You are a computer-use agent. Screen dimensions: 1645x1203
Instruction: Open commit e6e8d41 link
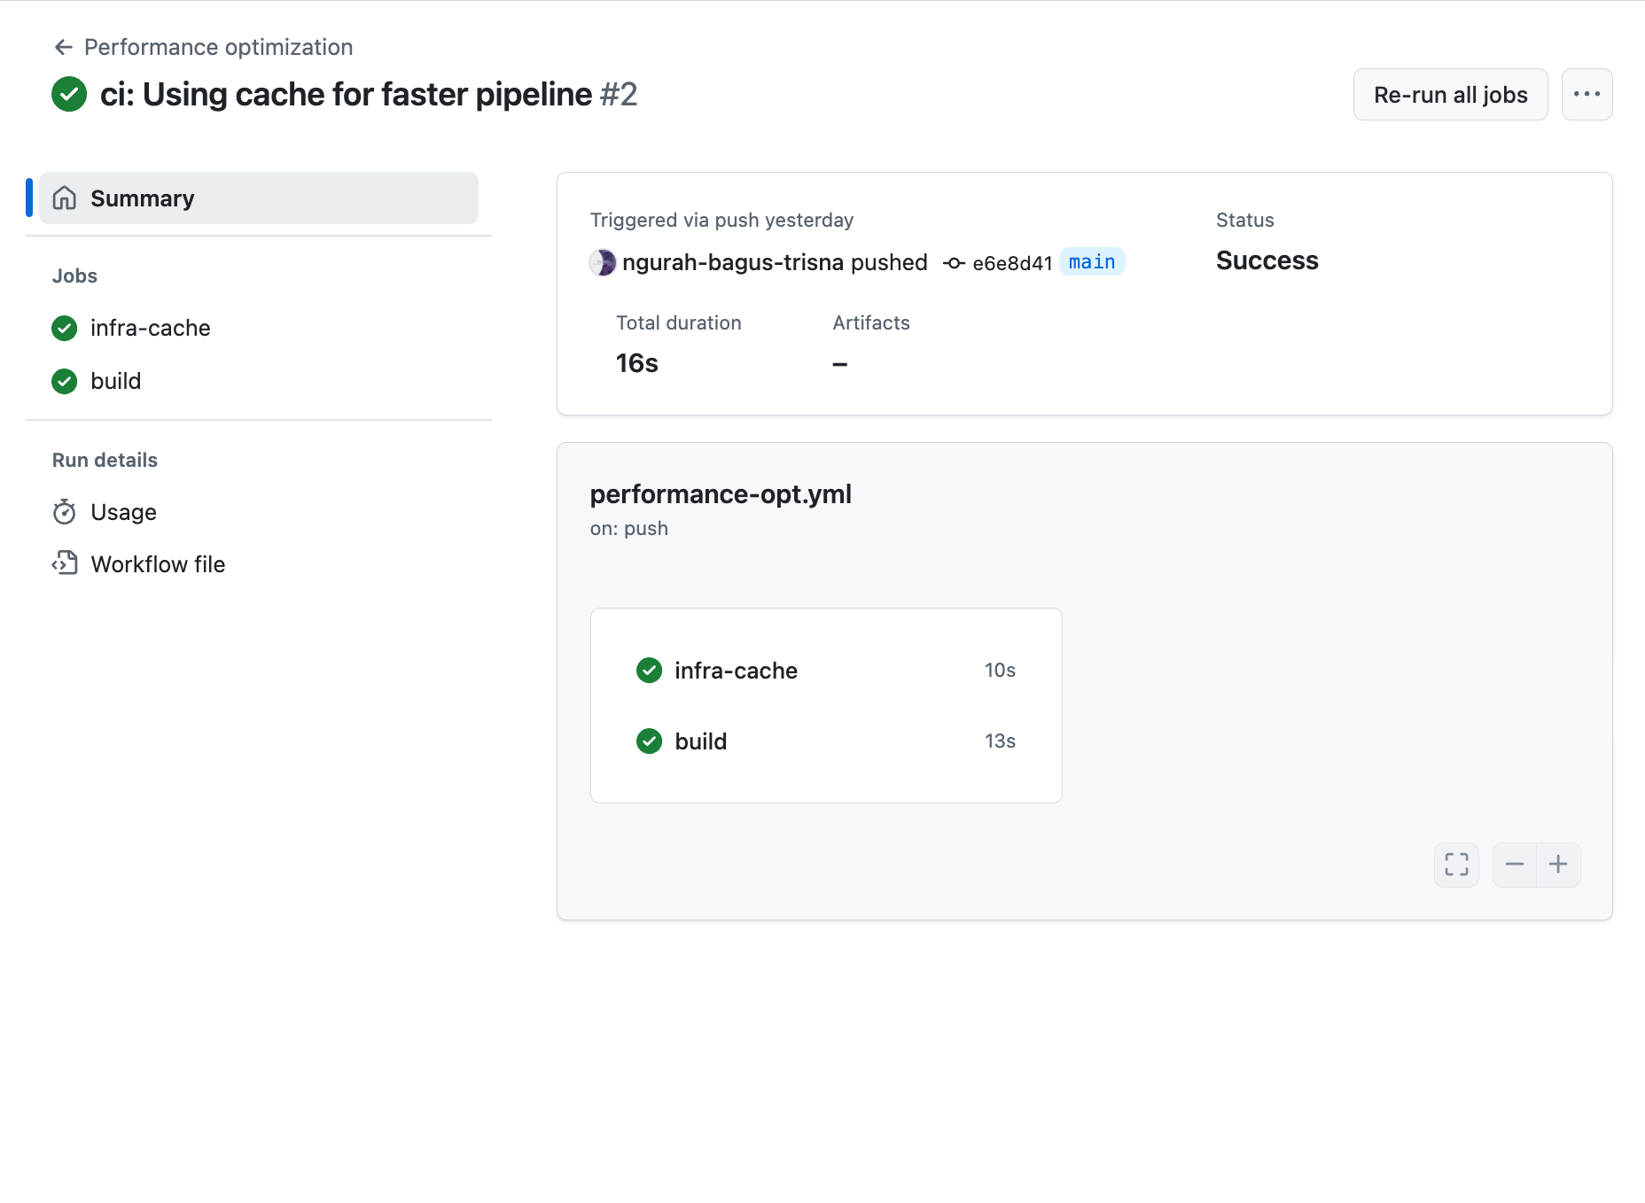(x=1011, y=263)
